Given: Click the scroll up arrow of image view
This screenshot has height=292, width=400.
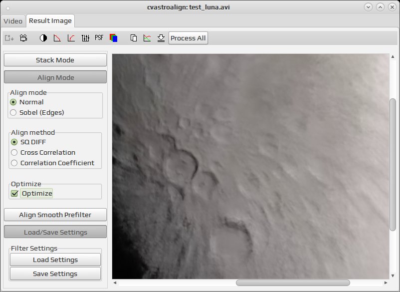Looking at the screenshot, I should tap(393, 57).
